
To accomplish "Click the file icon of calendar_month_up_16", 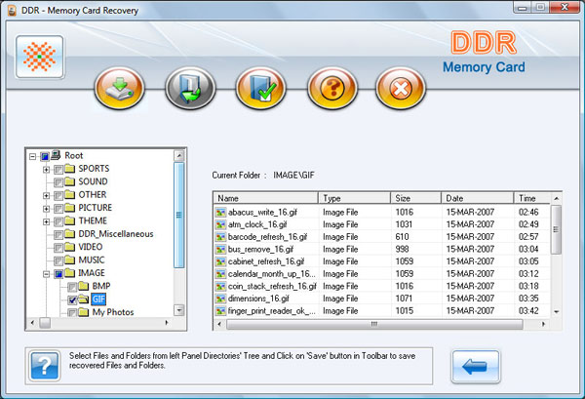I will pos(220,274).
